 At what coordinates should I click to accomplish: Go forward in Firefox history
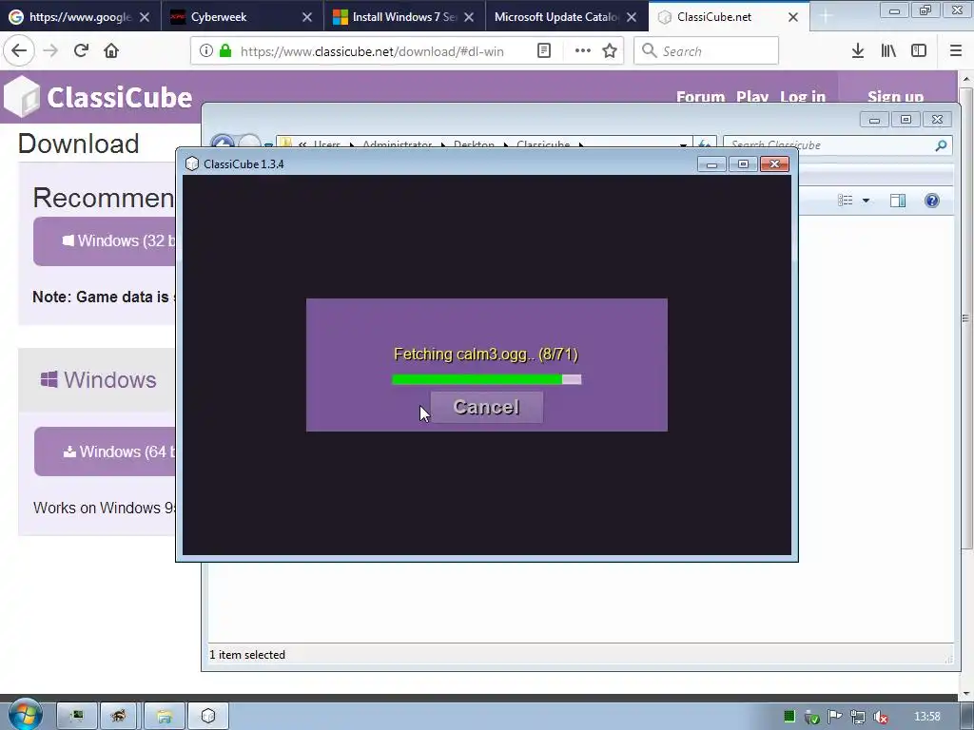(50, 51)
